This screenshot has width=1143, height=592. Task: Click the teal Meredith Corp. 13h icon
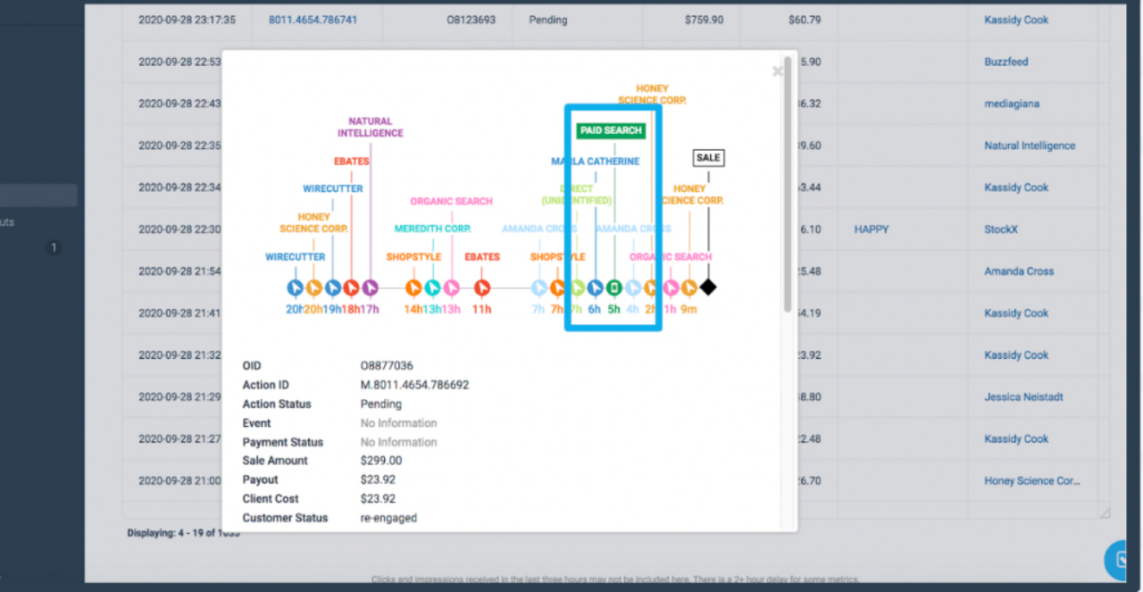(x=432, y=288)
